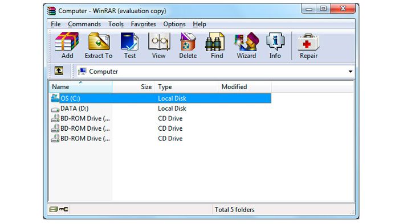Viewport: 399px width, 224px height.
Task: Click the Total 5 folders status text
Action: pyautogui.click(x=234, y=210)
